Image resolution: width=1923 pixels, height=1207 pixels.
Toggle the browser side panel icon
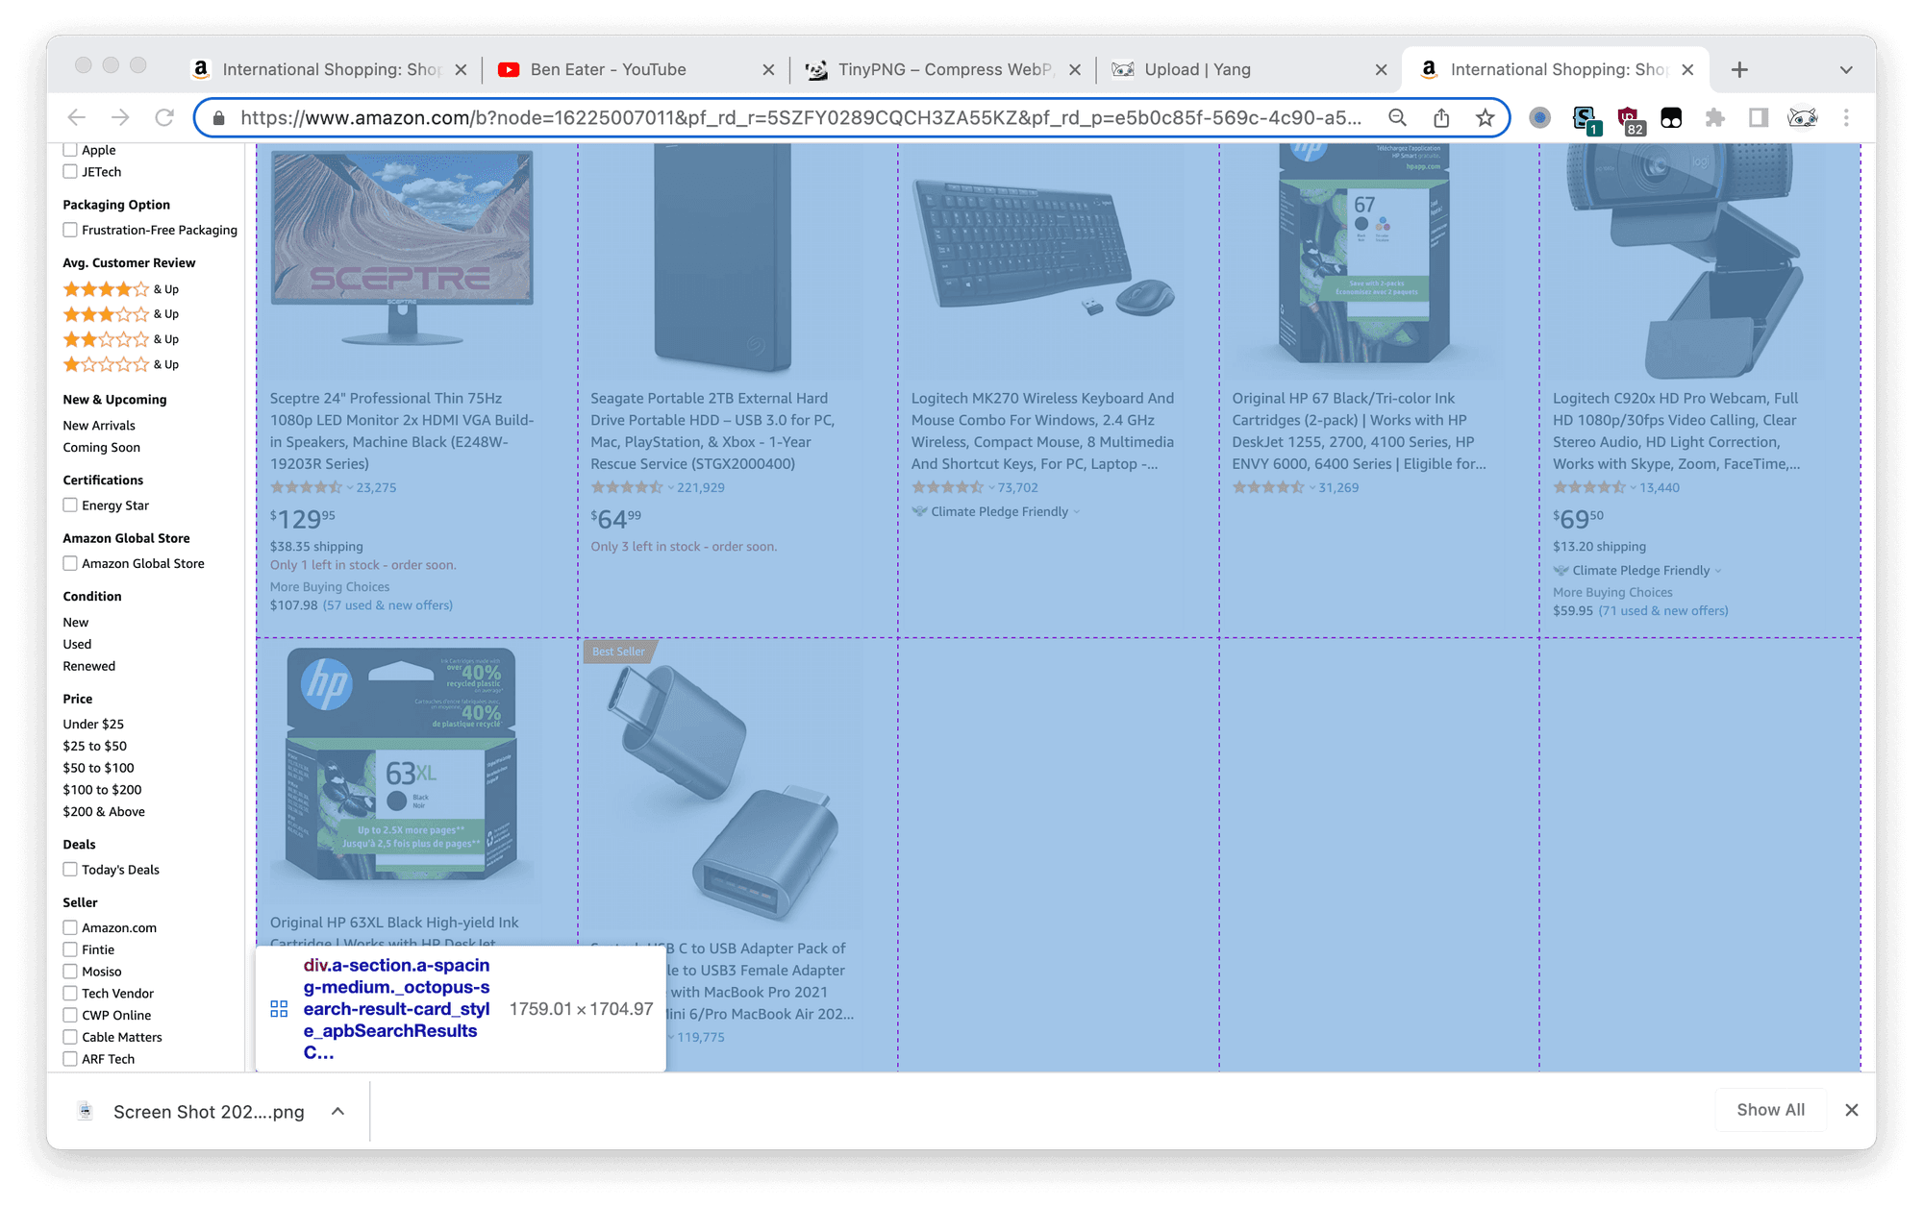[1758, 117]
